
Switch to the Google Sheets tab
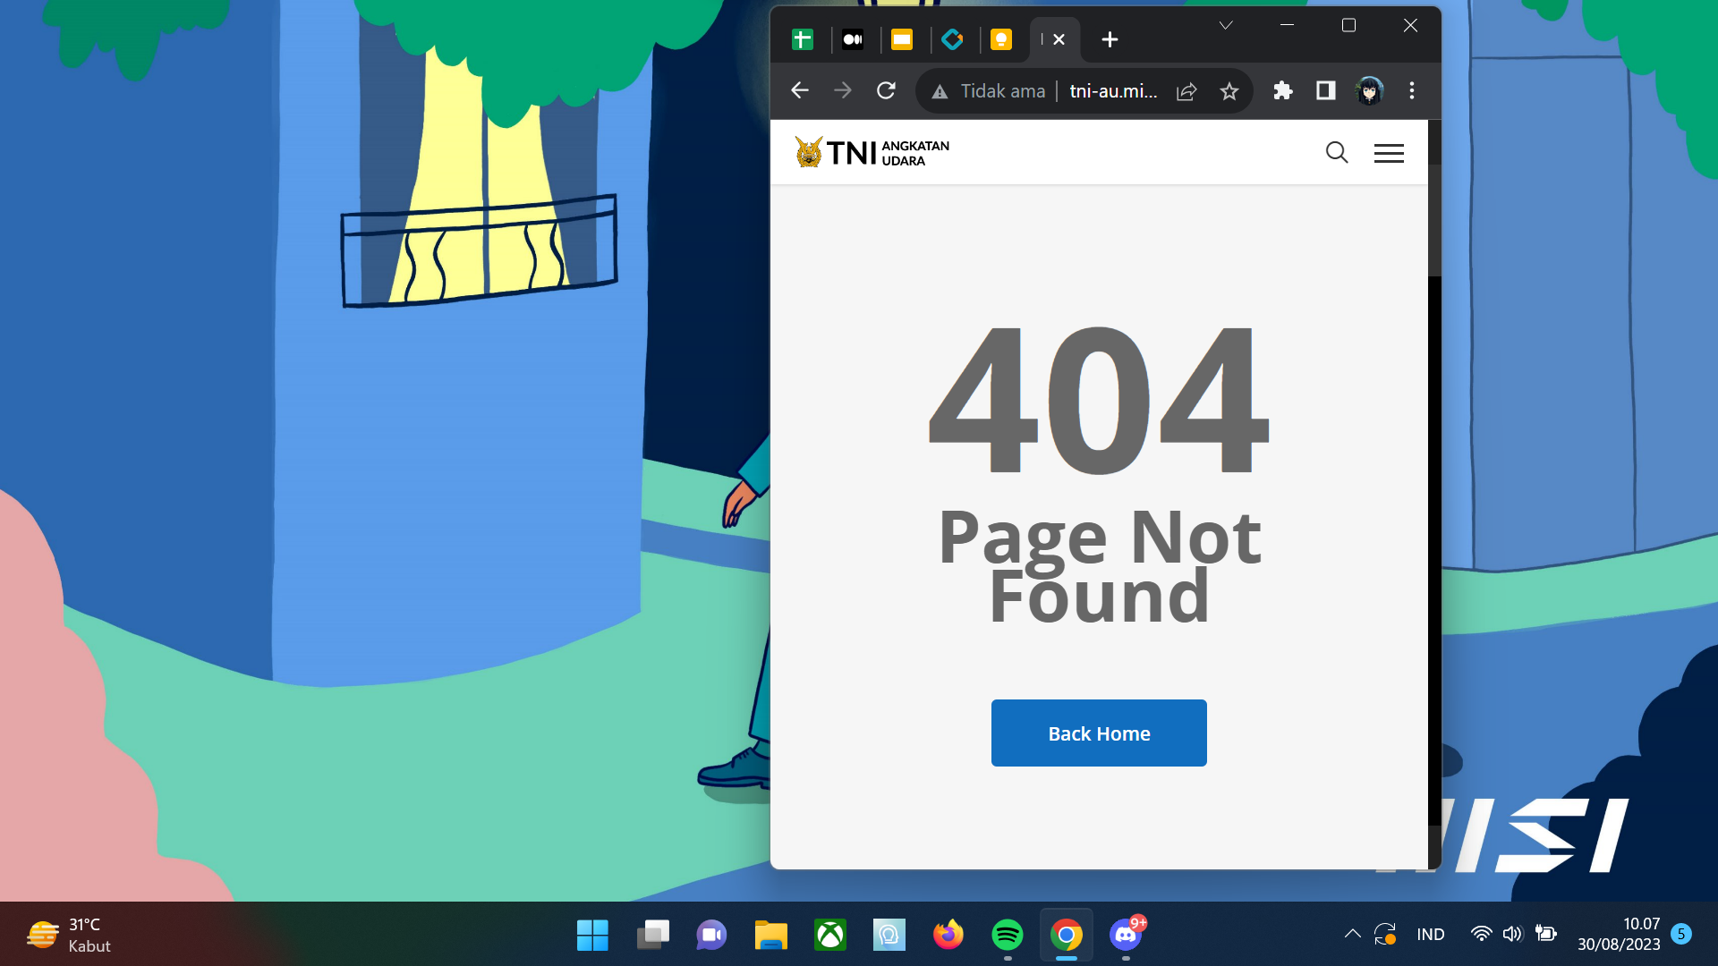click(803, 39)
